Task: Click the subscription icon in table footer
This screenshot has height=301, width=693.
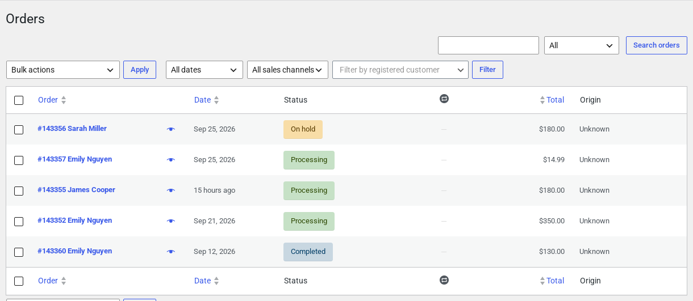Action: (x=444, y=280)
